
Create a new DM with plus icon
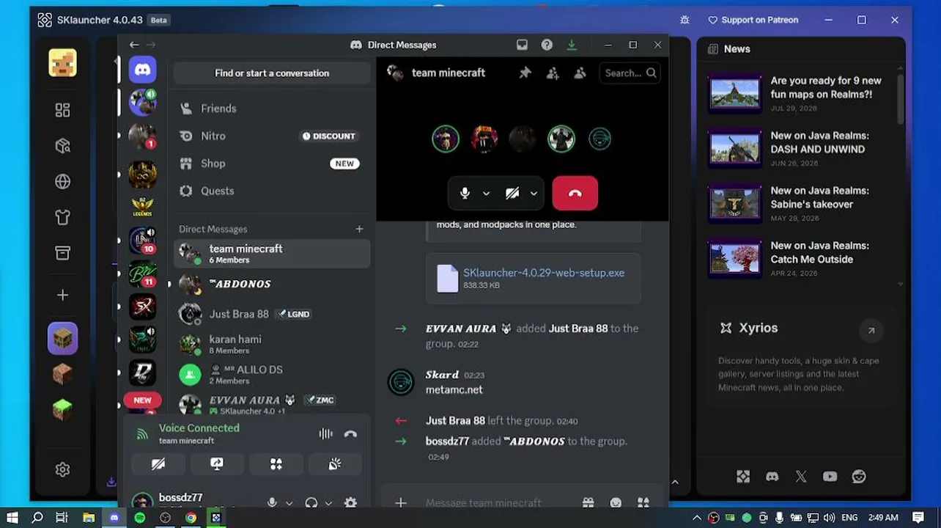point(359,229)
